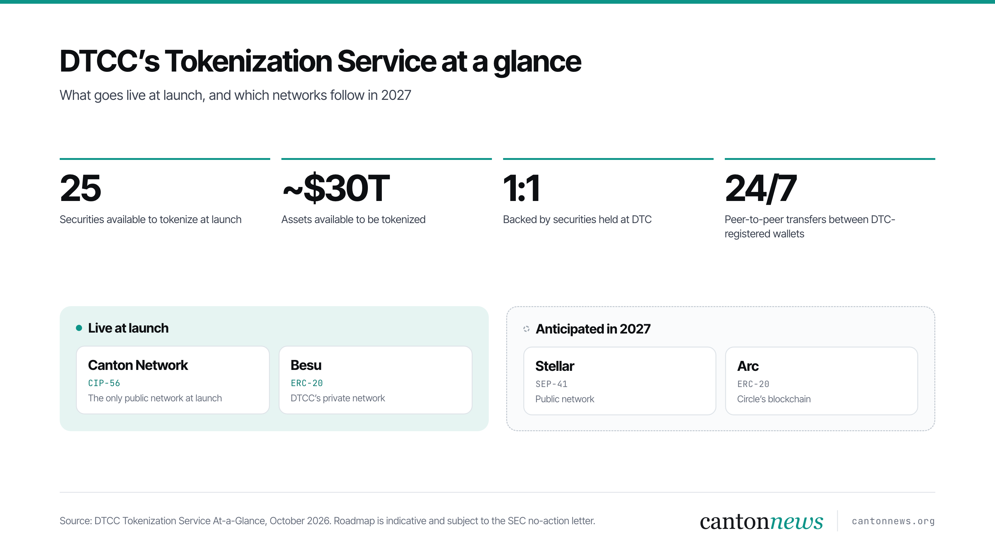The height and width of the screenshot is (560, 995).
Task: Open the cantonnews.org link
Action: coord(893,521)
